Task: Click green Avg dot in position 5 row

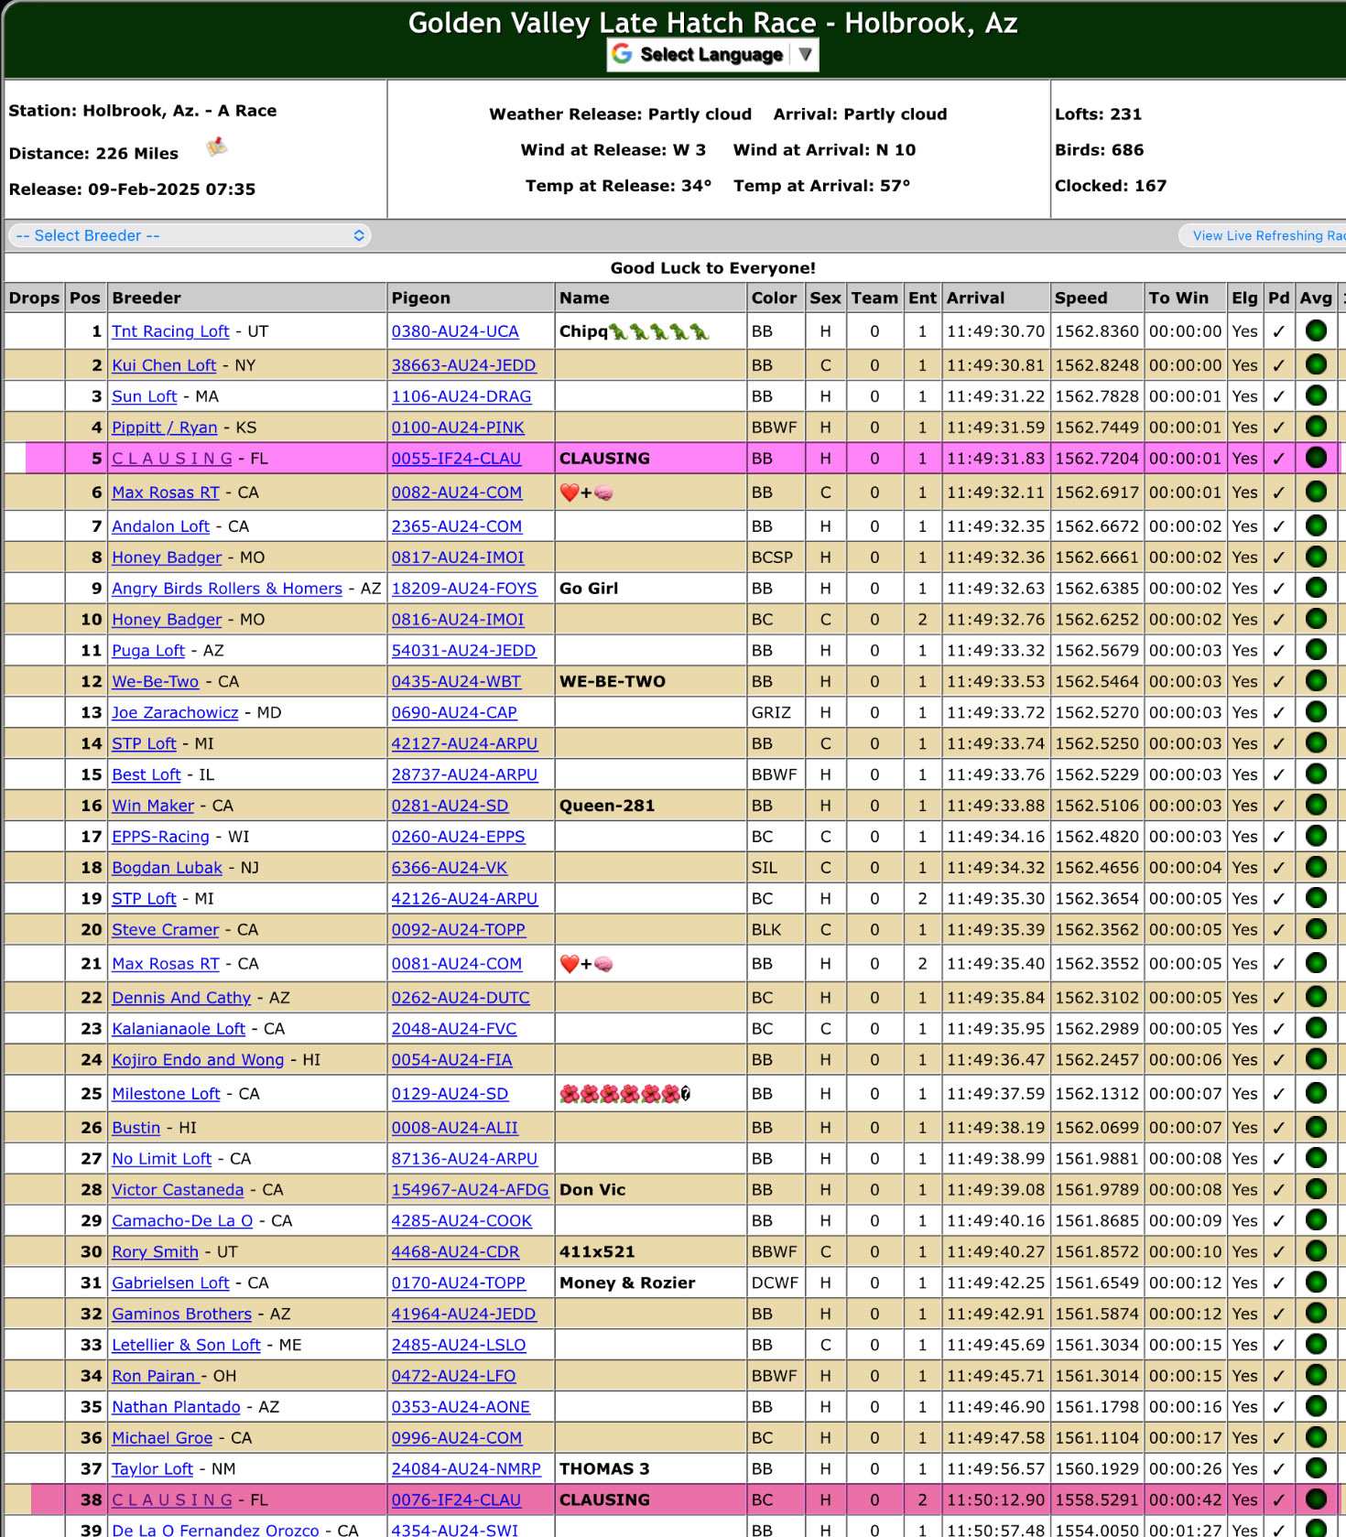Action: [x=1316, y=459]
